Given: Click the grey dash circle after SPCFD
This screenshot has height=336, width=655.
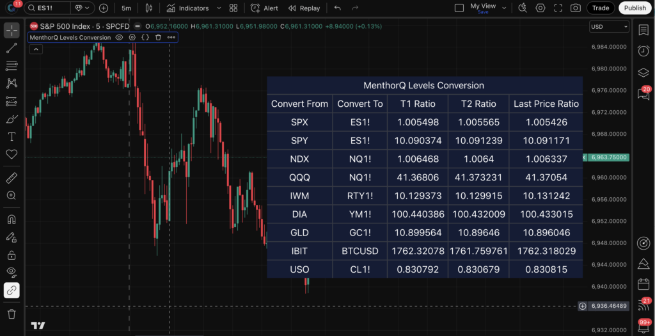Looking at the screenshot, I should tap(137, 26).
